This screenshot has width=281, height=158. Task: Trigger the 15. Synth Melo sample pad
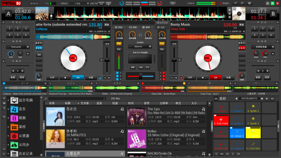[253, 145]
